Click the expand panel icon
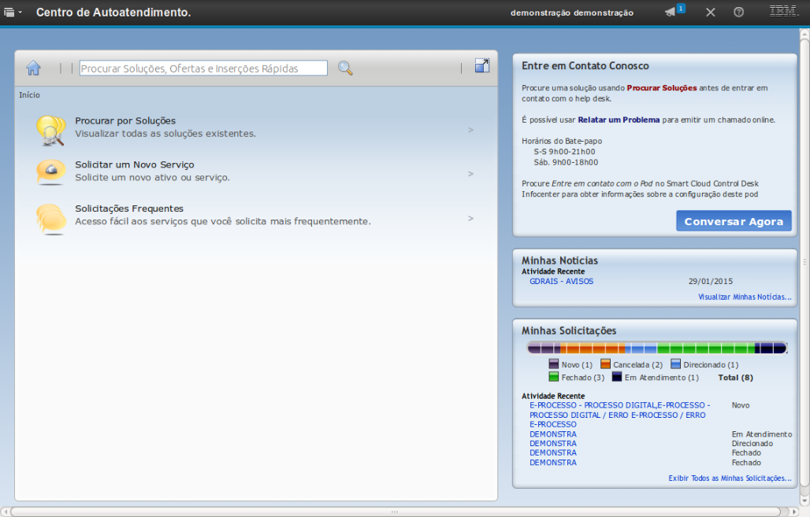This screenshot has width=810, height=517. [482, 66]
